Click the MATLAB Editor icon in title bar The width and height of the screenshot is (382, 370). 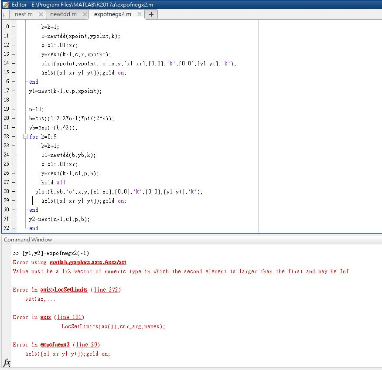pyautogui.click(x=6, y=6)
